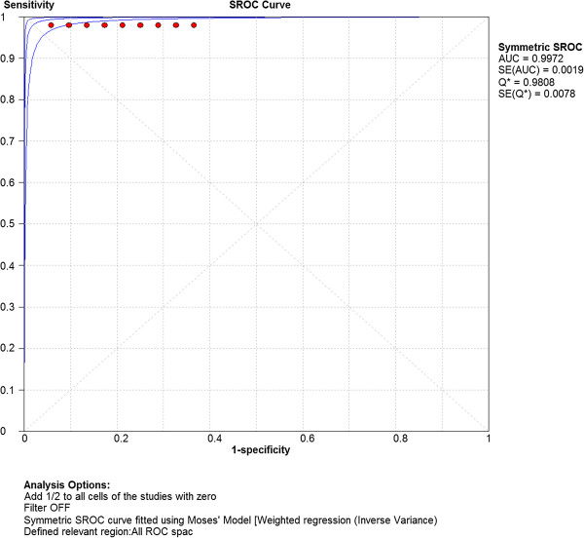This screenshot has height=538, width=584.
Task: Select the 'Symmetric SROC' legend heading
Action: coord(540,47)
